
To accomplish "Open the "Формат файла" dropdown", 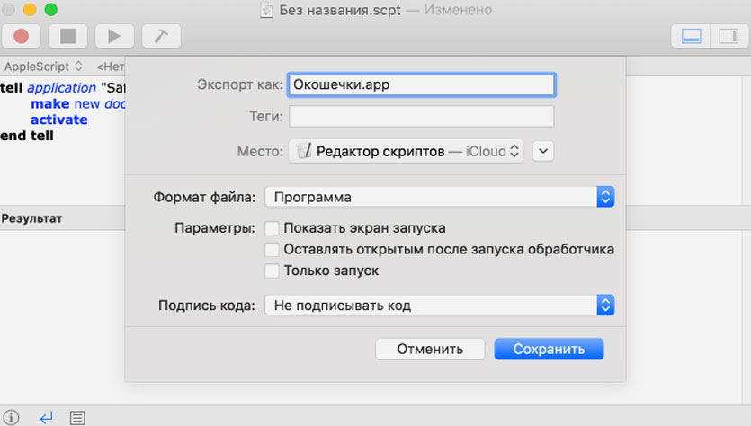I will click(439, 197).
